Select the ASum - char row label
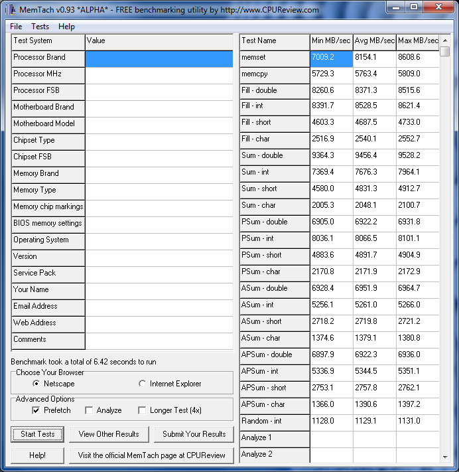The image size is (459, 472). pos(275,339)
